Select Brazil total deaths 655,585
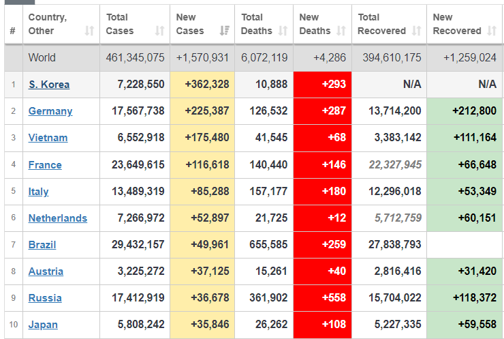504x339 pixels. pyautogui.click(x=268, y=245)
